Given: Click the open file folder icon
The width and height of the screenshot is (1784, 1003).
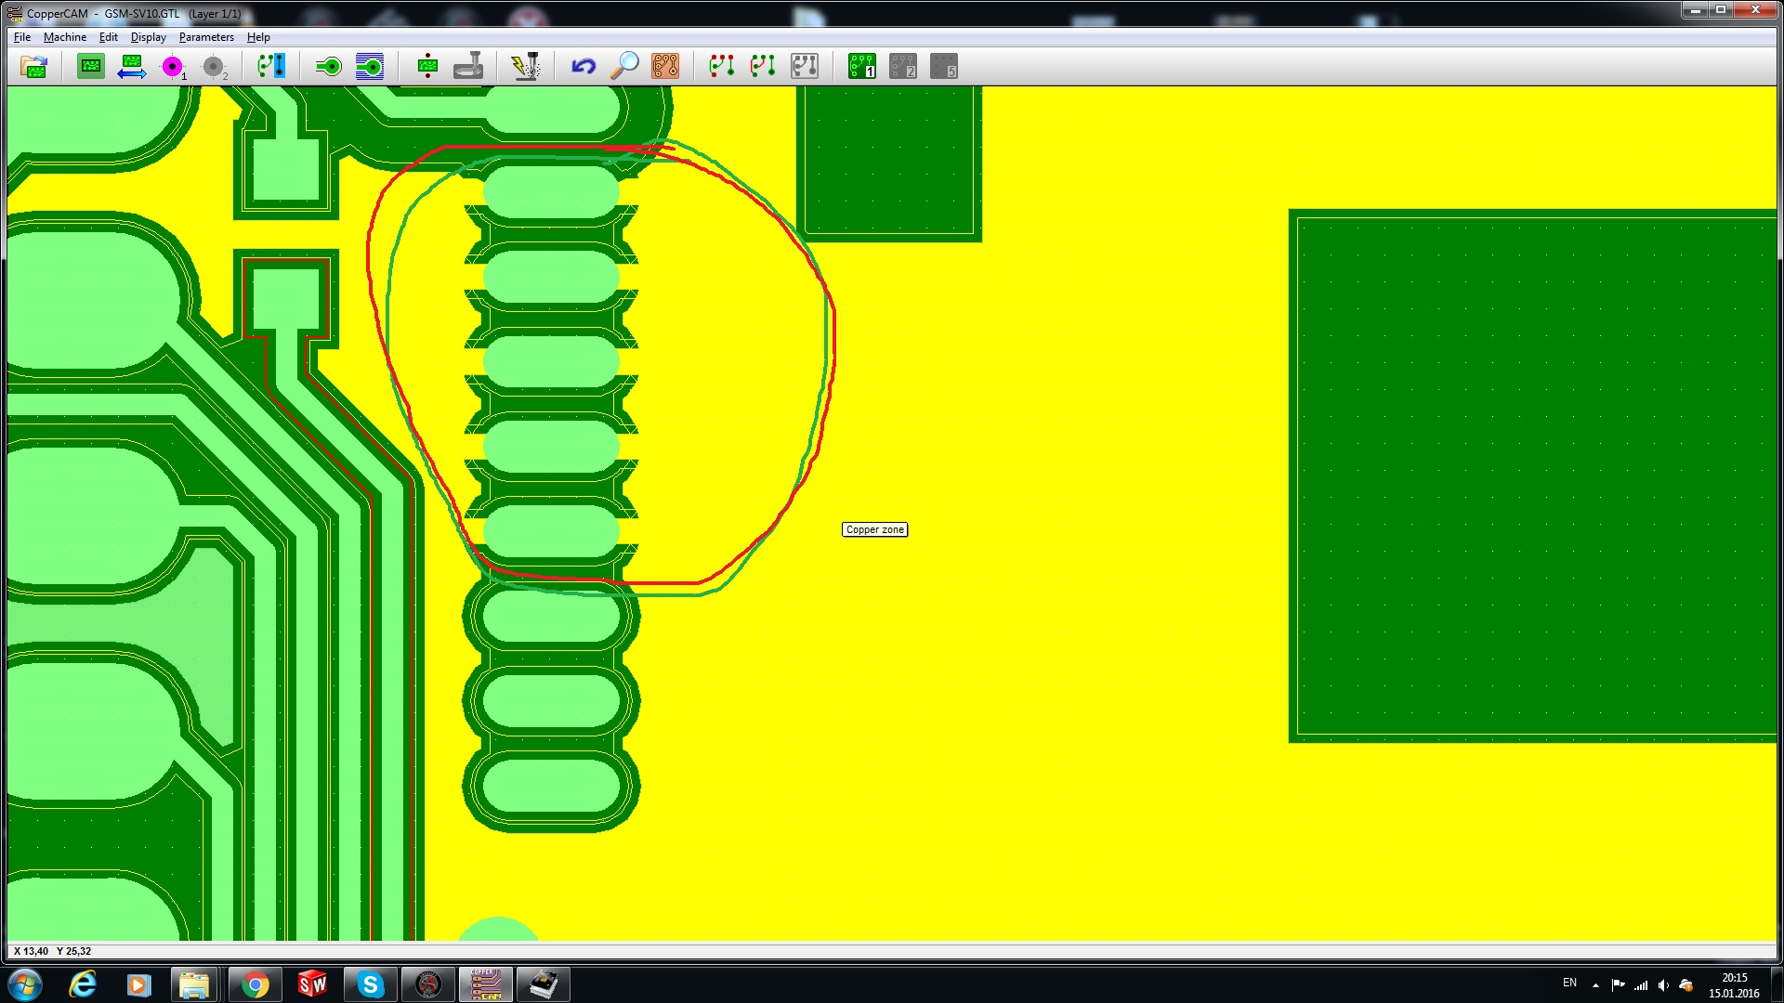Looking at the screenshot, I should coord(33,67).
